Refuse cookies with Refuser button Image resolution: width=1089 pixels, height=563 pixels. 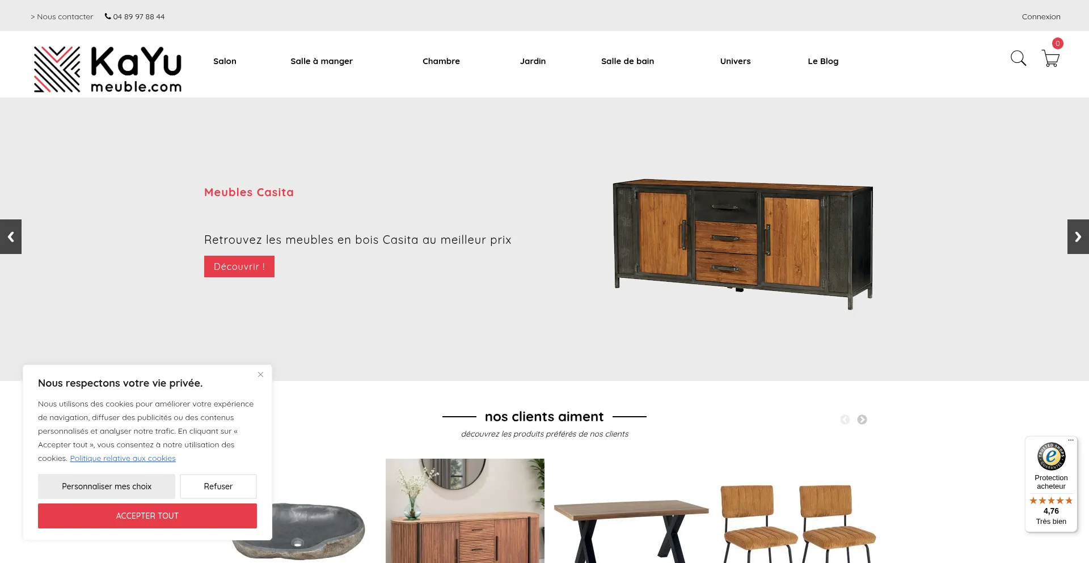click(x=218, y=486)
